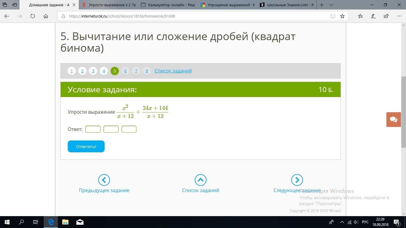The height and width of the screenshot is (228, 406).
Task: Add this page to favorites
Action: [342, 16]
